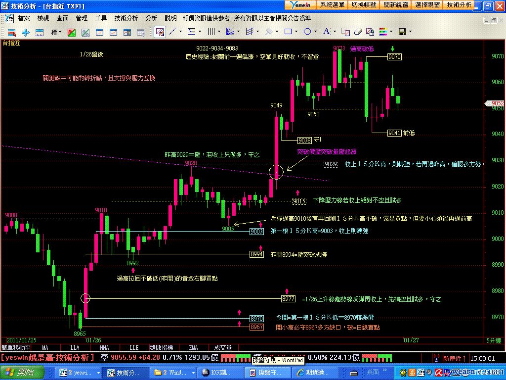Select the NNA indicator tab
The image size is (506, 380).
105,348
